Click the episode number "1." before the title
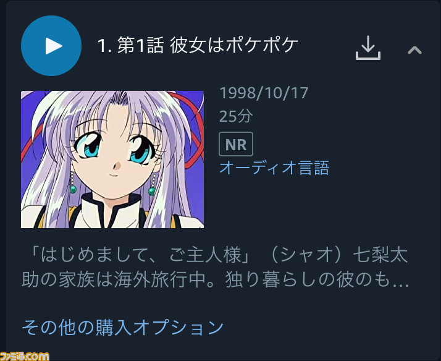The height and width of the screenshot is (361, 441). click(x=104, y=46)
